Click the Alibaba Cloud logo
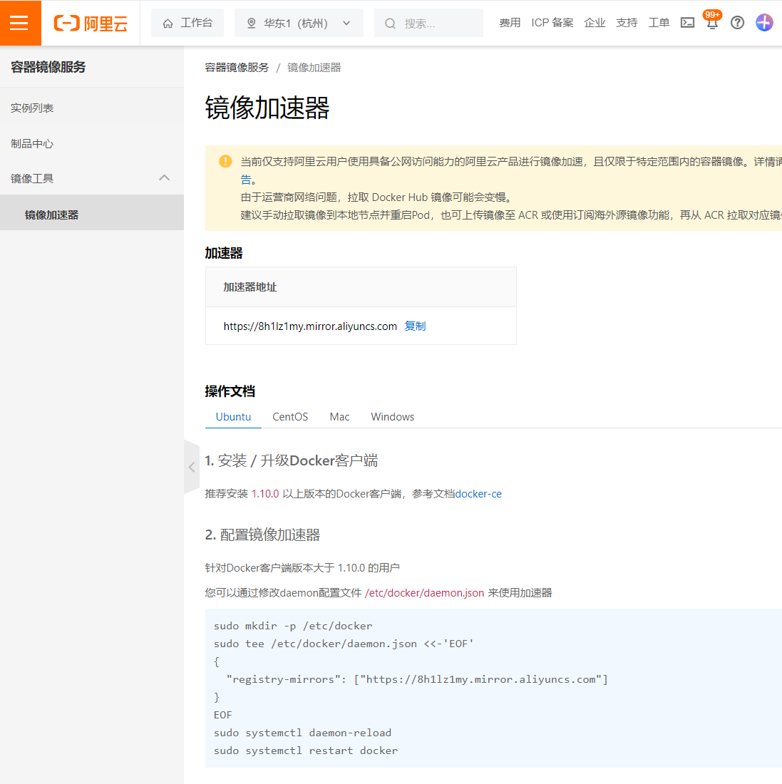This screenshot has height=784, width=782. [91, 23]
